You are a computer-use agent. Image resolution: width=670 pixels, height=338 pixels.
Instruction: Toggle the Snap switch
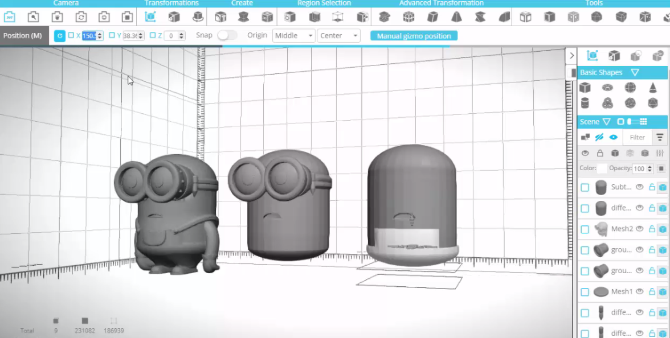coord(227,35)
